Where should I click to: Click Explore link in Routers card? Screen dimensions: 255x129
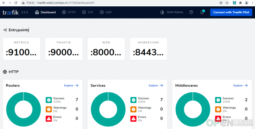71,86
